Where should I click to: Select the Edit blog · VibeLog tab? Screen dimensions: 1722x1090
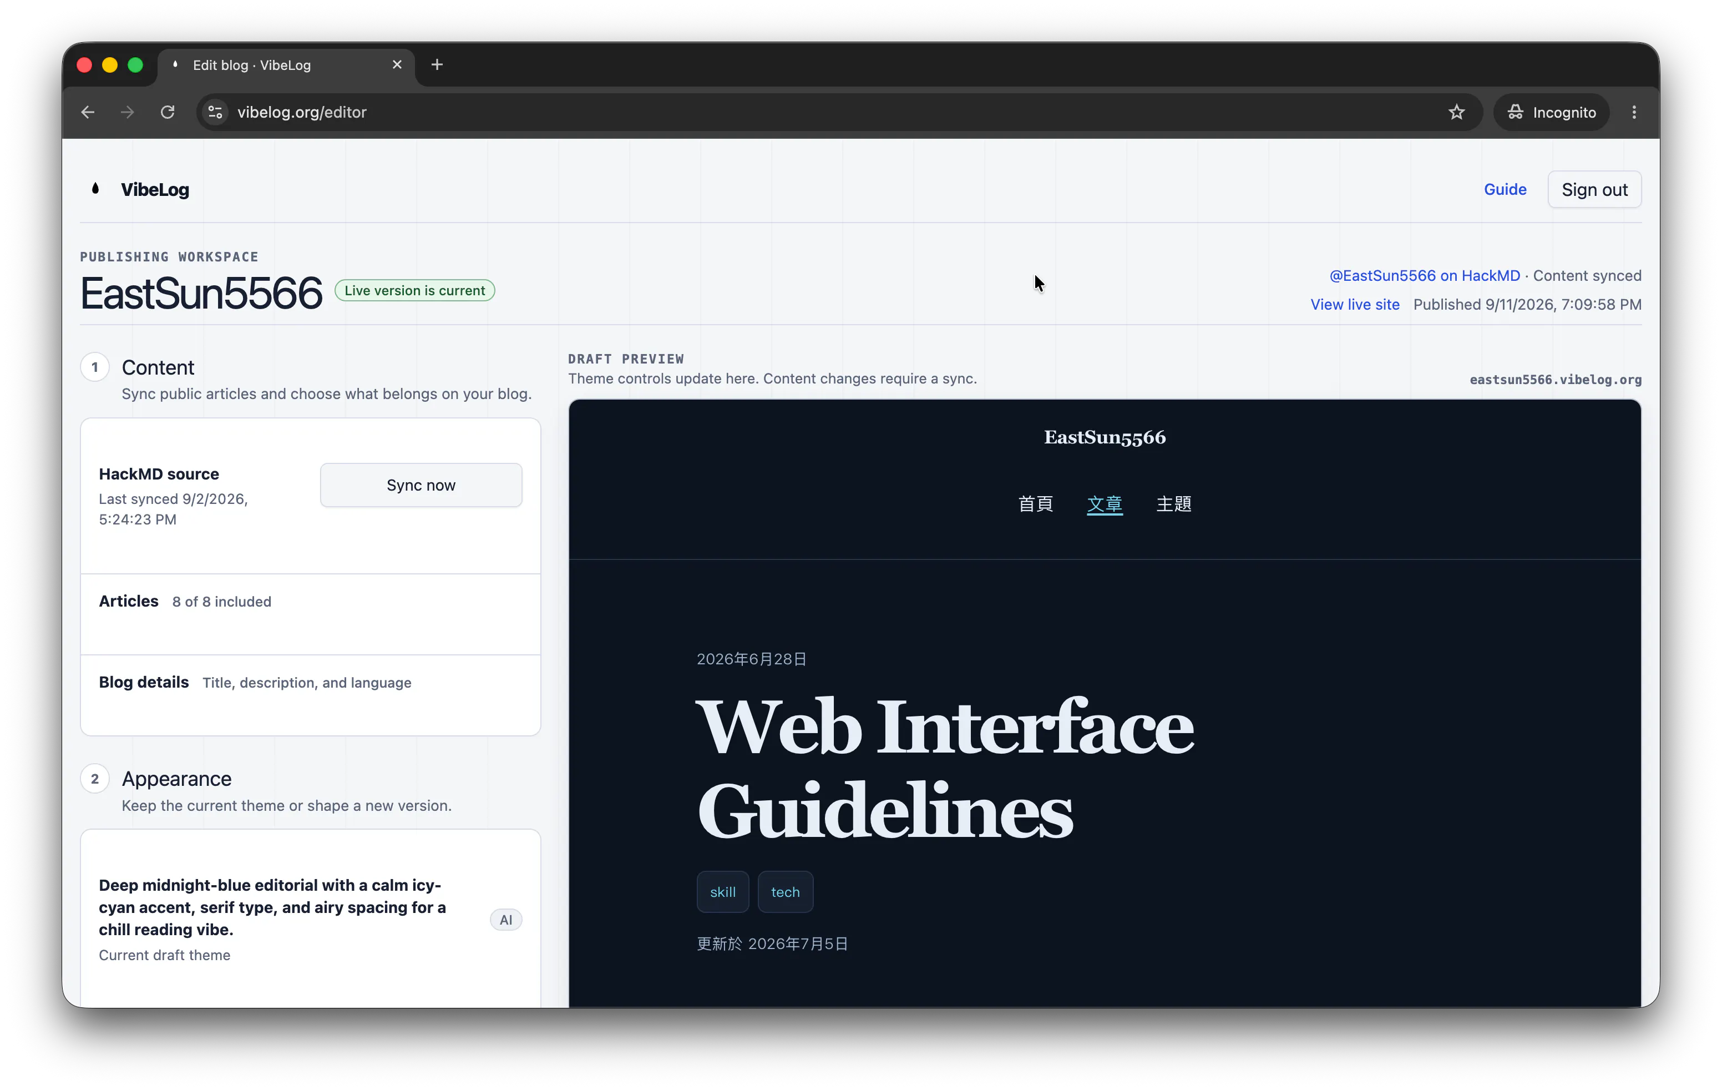pyautogui.click(x=286, y=65)
